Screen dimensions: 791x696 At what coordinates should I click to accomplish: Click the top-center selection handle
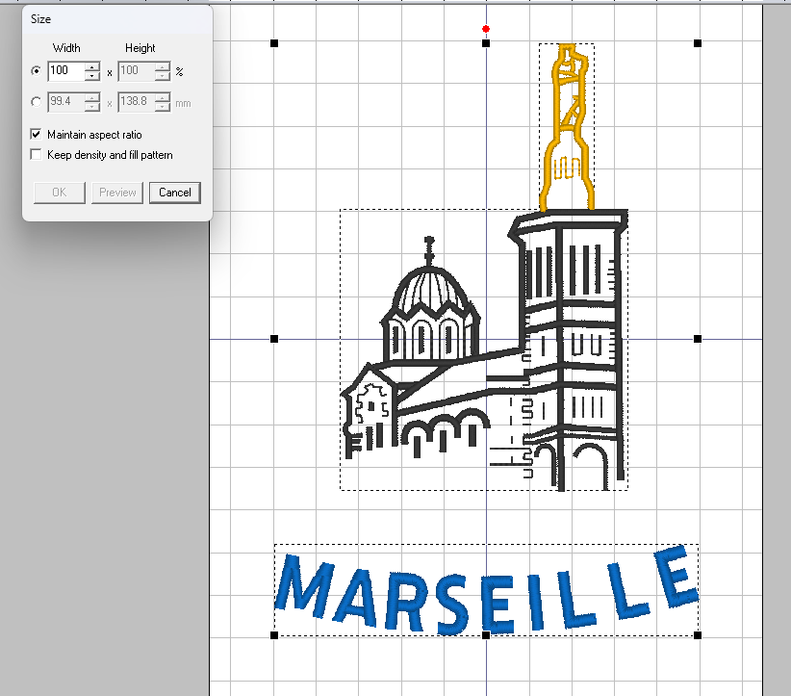pyautogui.click(x=486, y=43)
